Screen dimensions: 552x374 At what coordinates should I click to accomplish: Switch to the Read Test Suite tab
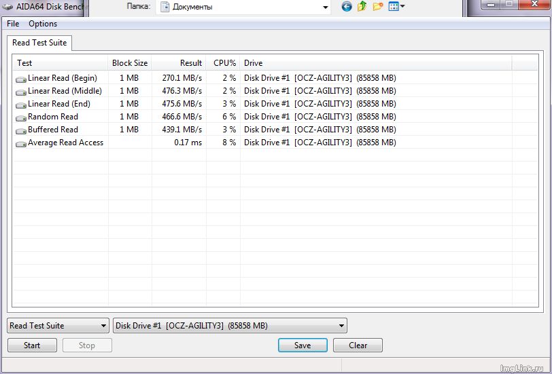pyautogui.click(x=39, y=43)
